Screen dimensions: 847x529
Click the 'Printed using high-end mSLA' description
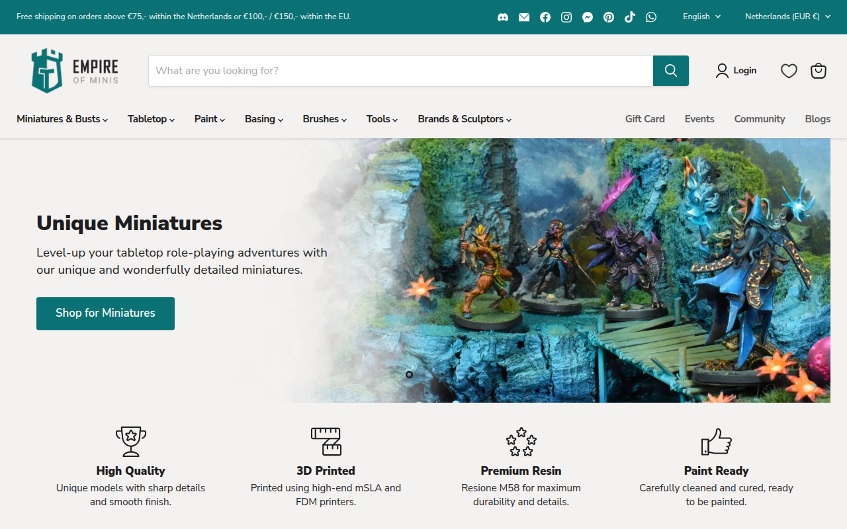pyautogui.click(x=326, y=495)
